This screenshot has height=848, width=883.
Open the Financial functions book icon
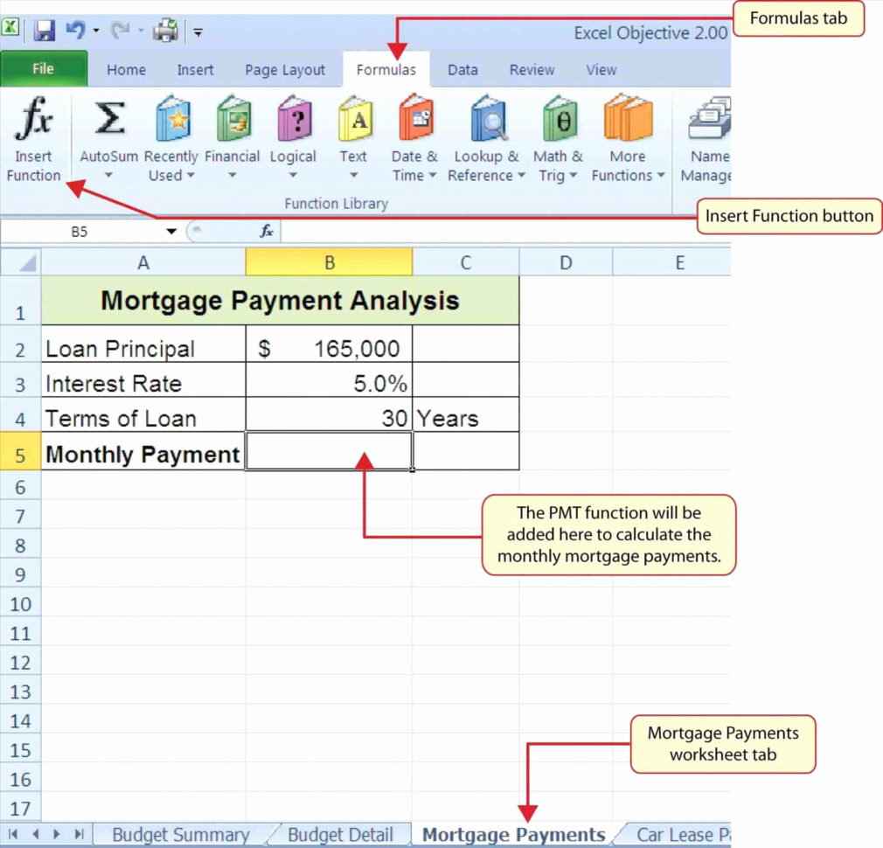[x=233, y=118]
